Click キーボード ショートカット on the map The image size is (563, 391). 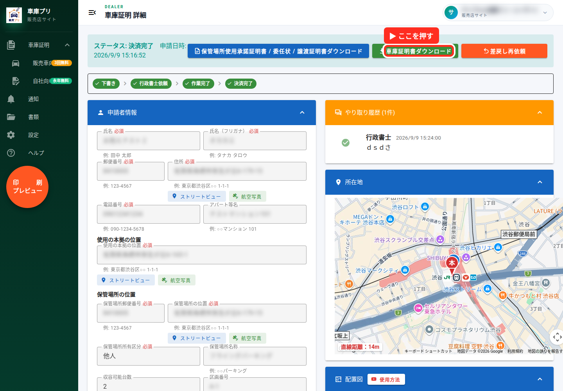click(x=428, y=351)
